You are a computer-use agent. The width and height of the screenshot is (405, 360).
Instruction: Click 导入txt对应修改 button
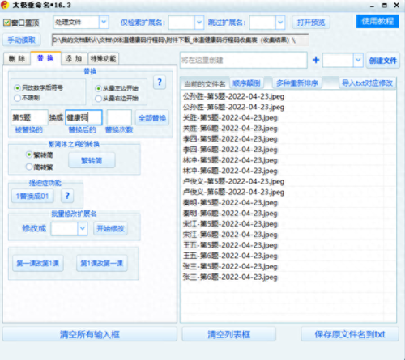pyautogui.click(x=368, y=83)
